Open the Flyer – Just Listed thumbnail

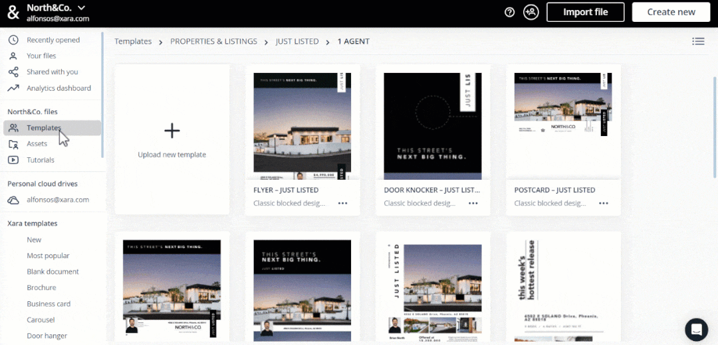[x=302, y=123]
